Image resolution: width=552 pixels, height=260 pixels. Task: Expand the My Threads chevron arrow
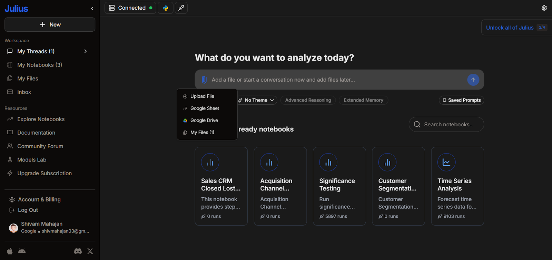click(x=86, y=51)
